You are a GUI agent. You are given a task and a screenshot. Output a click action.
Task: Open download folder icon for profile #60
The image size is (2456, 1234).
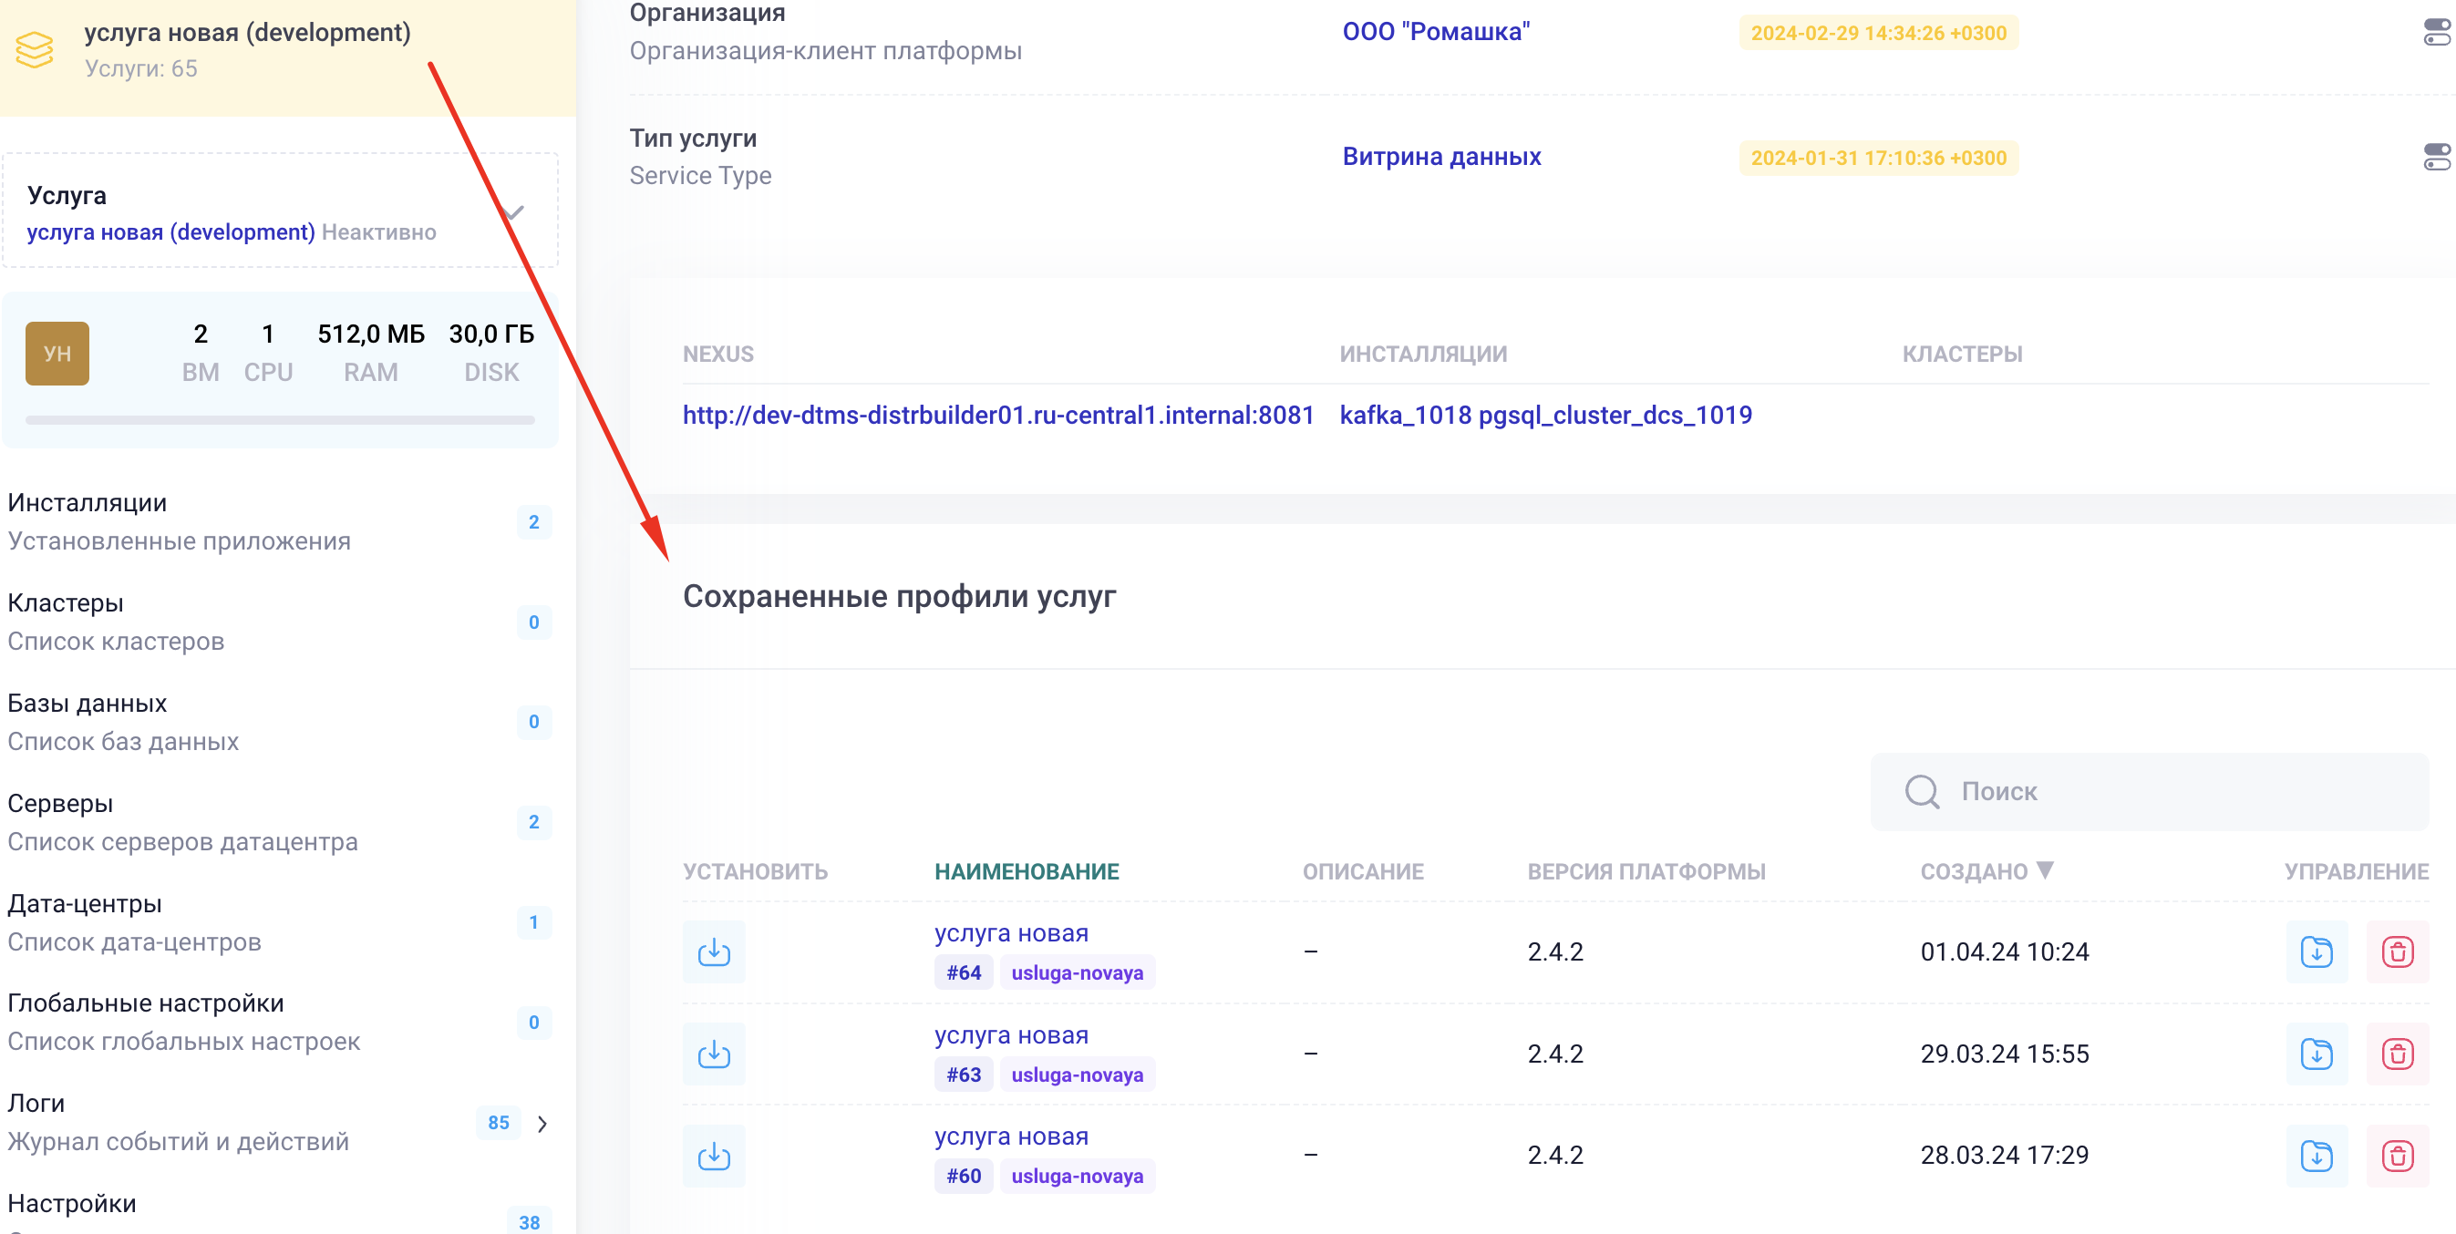coord(2317,1155)
